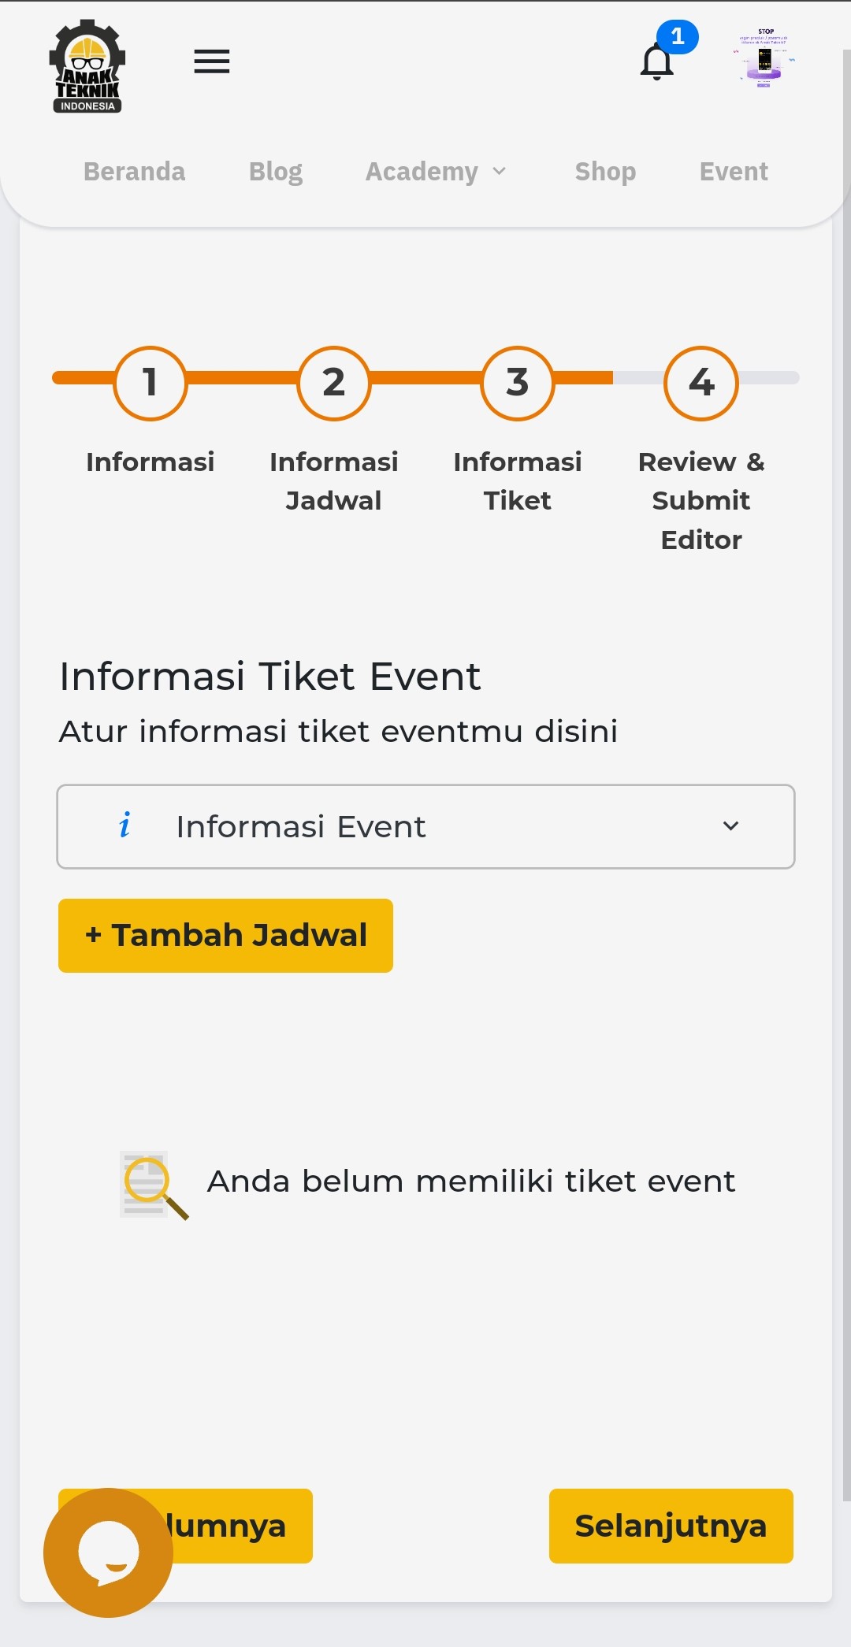The height and width of the screenshot is (1647, 851).
Task: Click the Anak Teknik Indonesia logo
Action: pyautogui.click(x=87, y=66)
